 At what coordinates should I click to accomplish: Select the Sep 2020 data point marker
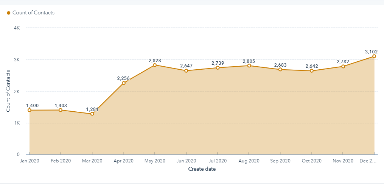tap(280, 70)
